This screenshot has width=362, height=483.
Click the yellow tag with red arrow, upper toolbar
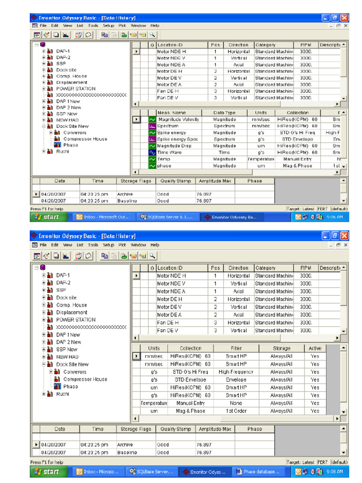point(133,35)
